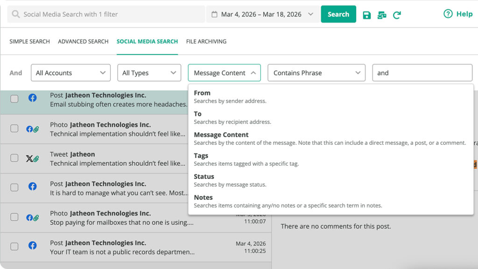Switch to the File Archiving tab
This screenshot has width=478, height=269.
pos(206,41)
